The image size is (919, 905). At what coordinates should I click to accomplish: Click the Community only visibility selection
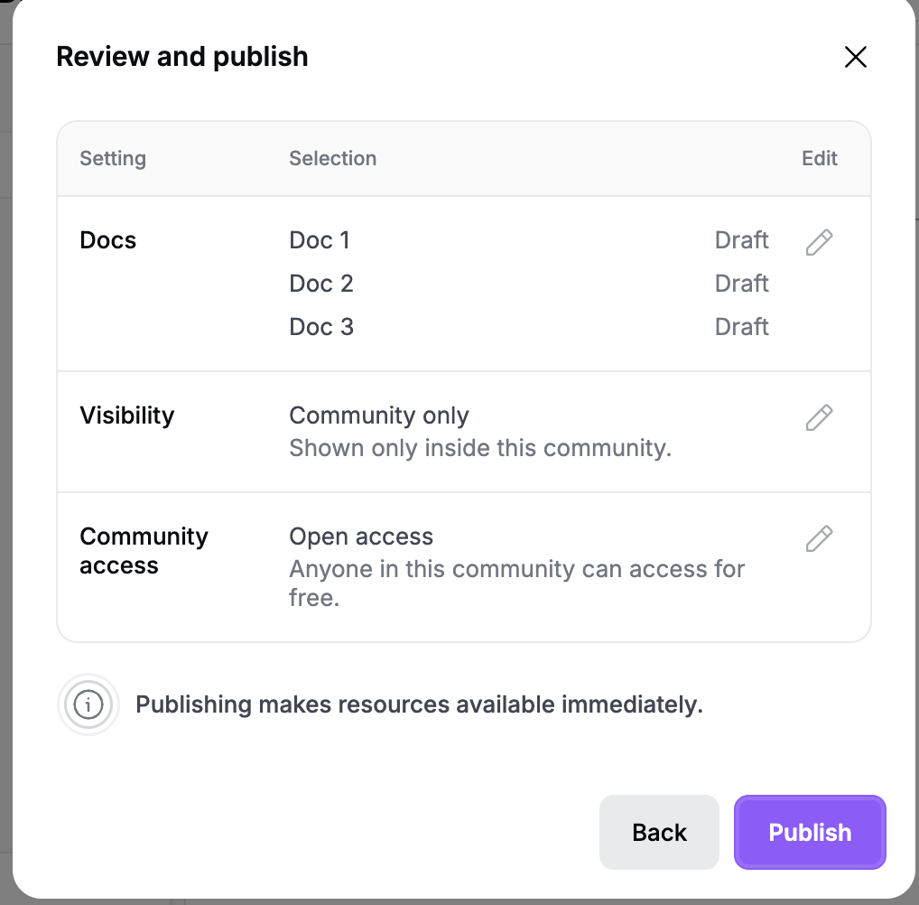click(378, 415)
